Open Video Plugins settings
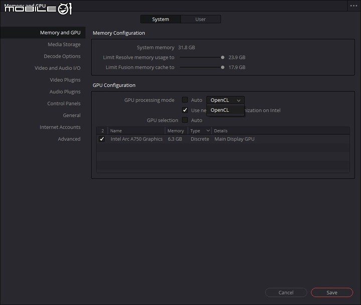 click(x=65, y=80)
